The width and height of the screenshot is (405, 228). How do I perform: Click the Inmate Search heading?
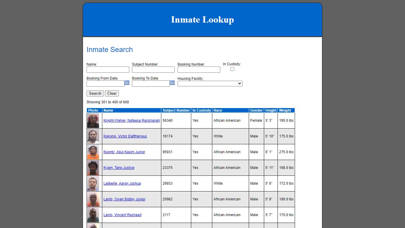(110, 50)
